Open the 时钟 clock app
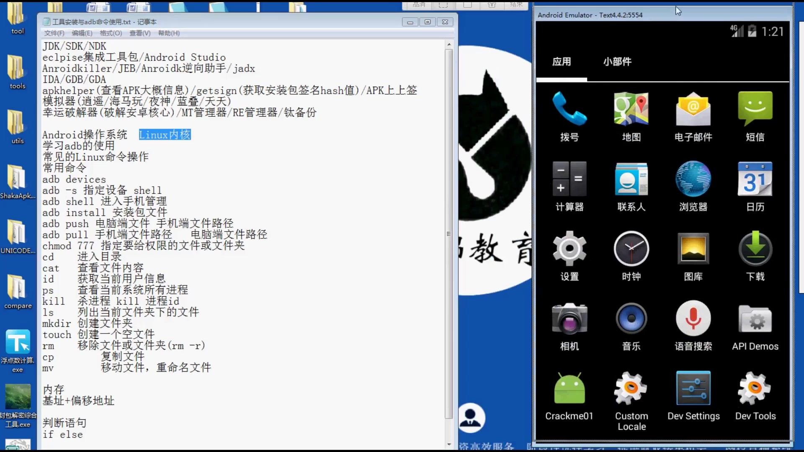804x452 pixels. (631, 249)
